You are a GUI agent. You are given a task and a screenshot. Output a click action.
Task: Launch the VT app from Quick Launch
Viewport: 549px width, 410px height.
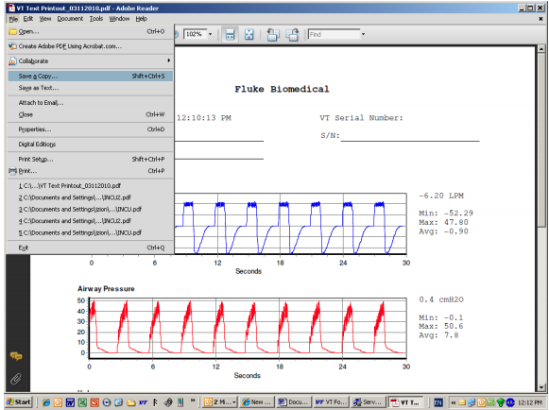143,402
